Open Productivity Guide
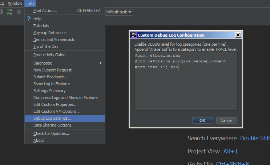 pos(65,55)
